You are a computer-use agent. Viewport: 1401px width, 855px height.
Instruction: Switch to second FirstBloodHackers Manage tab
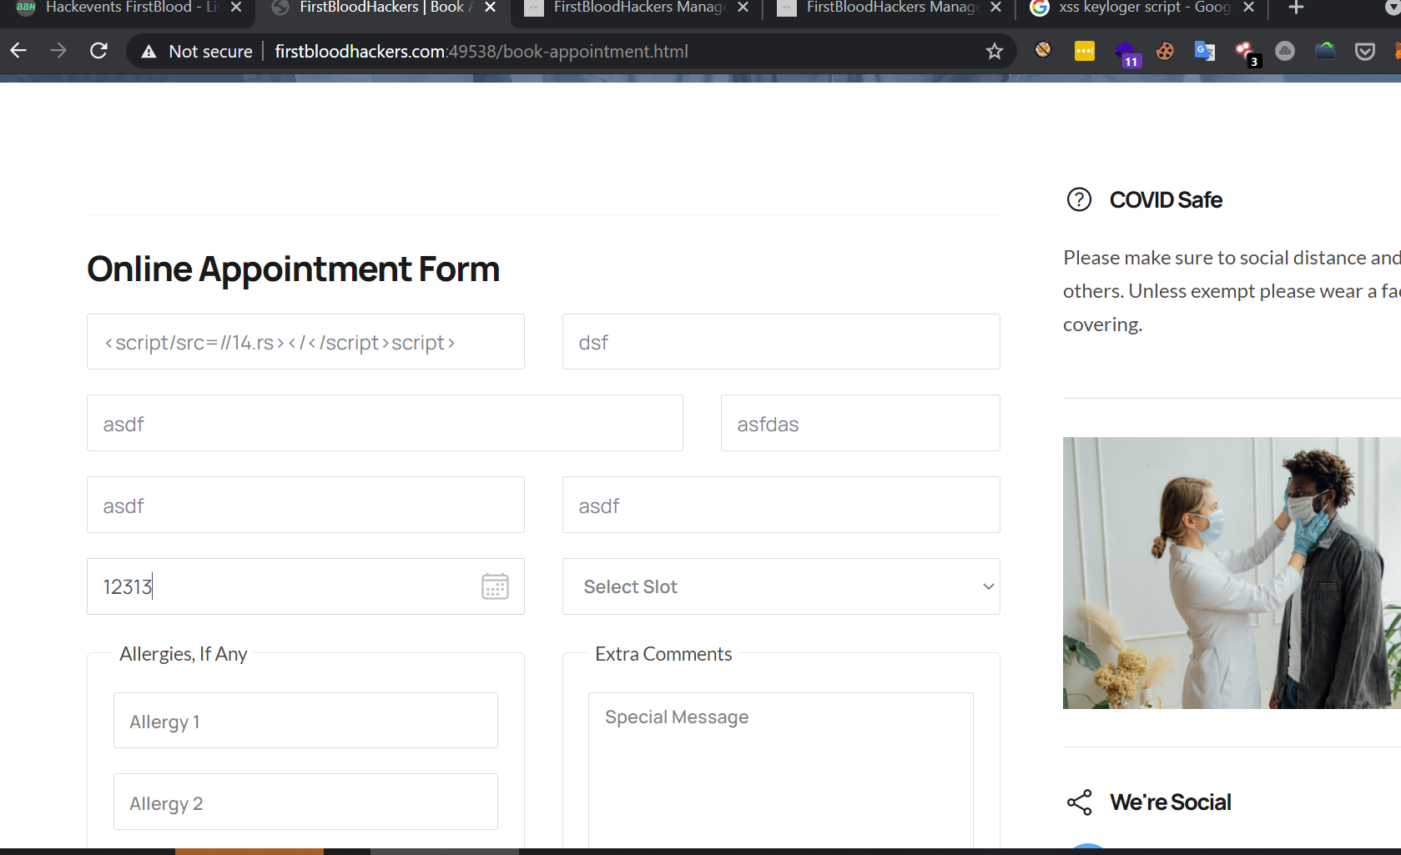tap(889, 8)
